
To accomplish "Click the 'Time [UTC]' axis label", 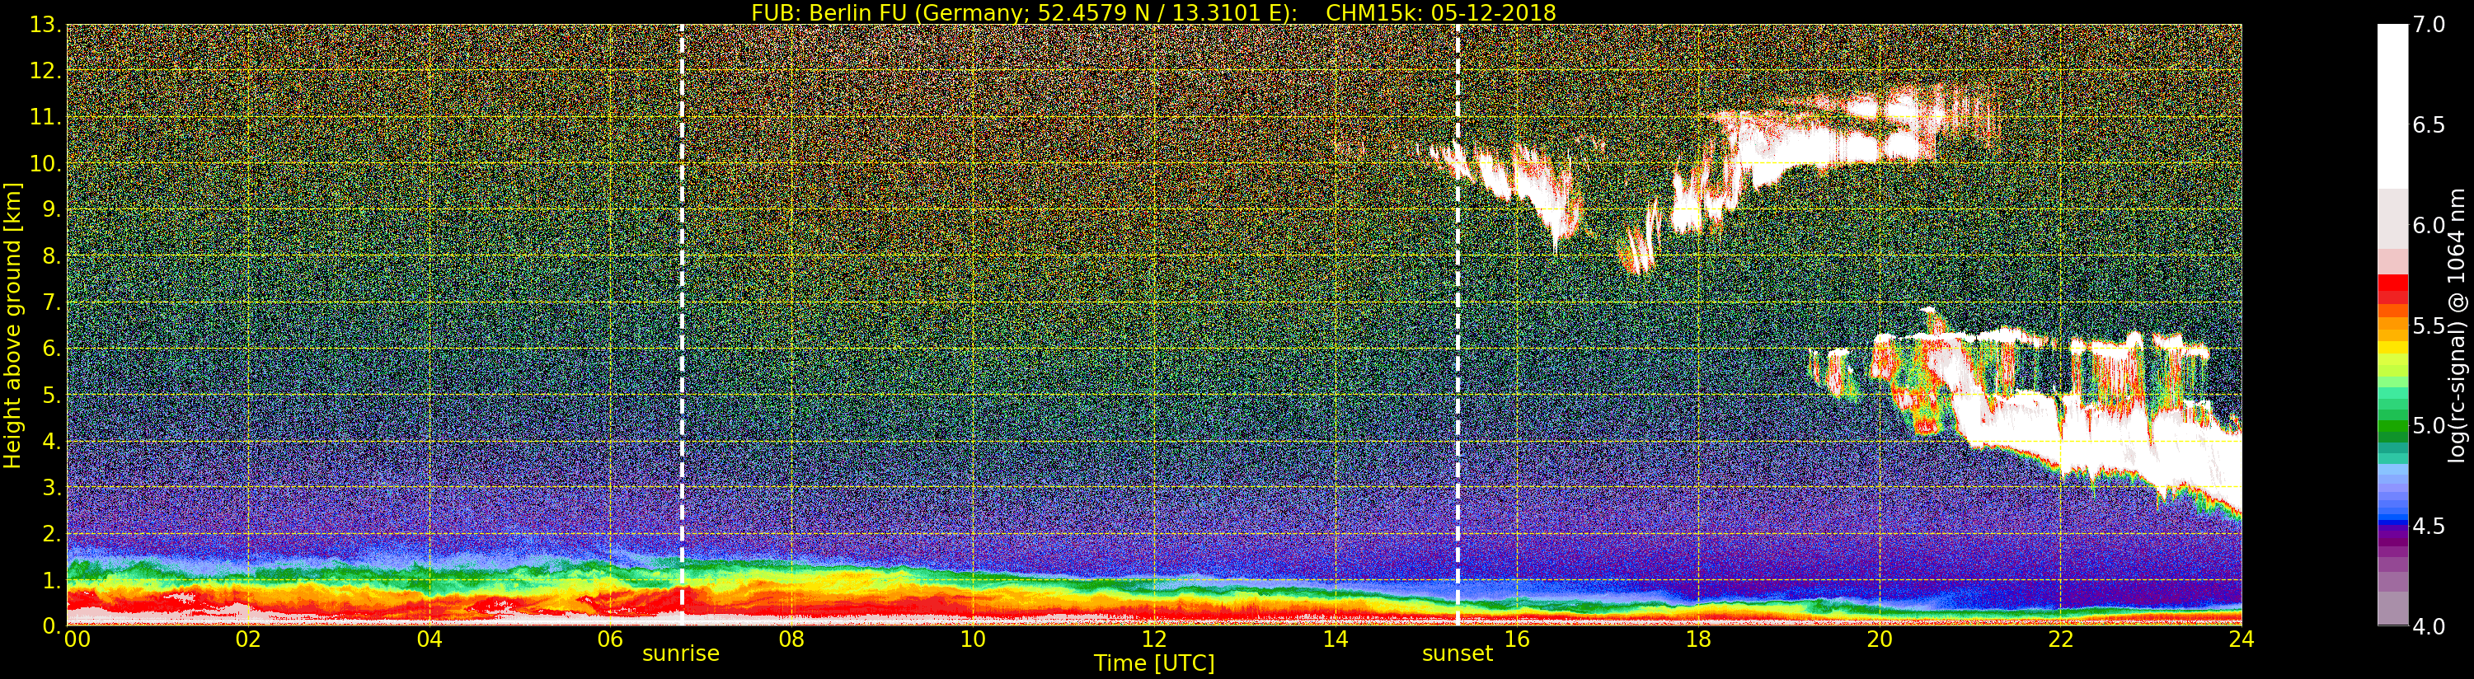I will point(1154,663).
